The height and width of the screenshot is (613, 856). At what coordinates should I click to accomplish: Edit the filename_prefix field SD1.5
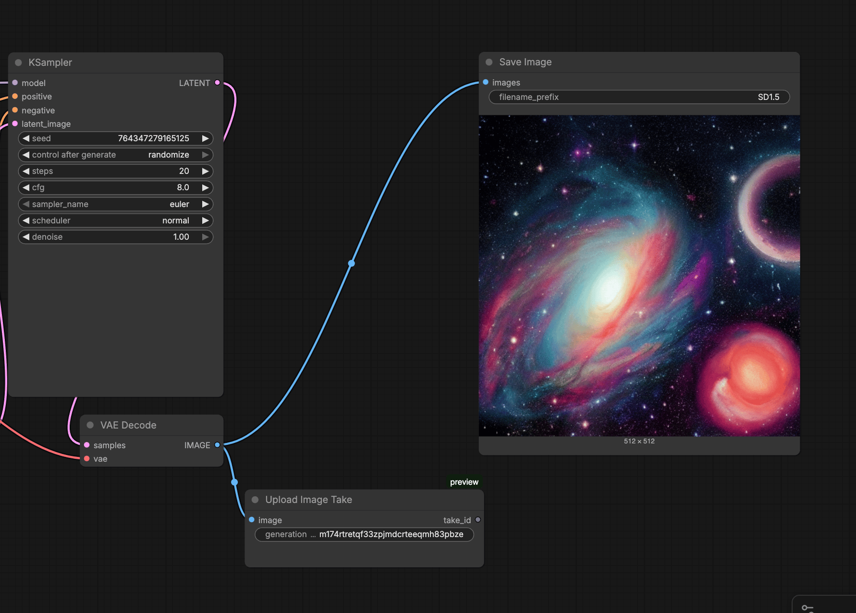tap(639, 97)
